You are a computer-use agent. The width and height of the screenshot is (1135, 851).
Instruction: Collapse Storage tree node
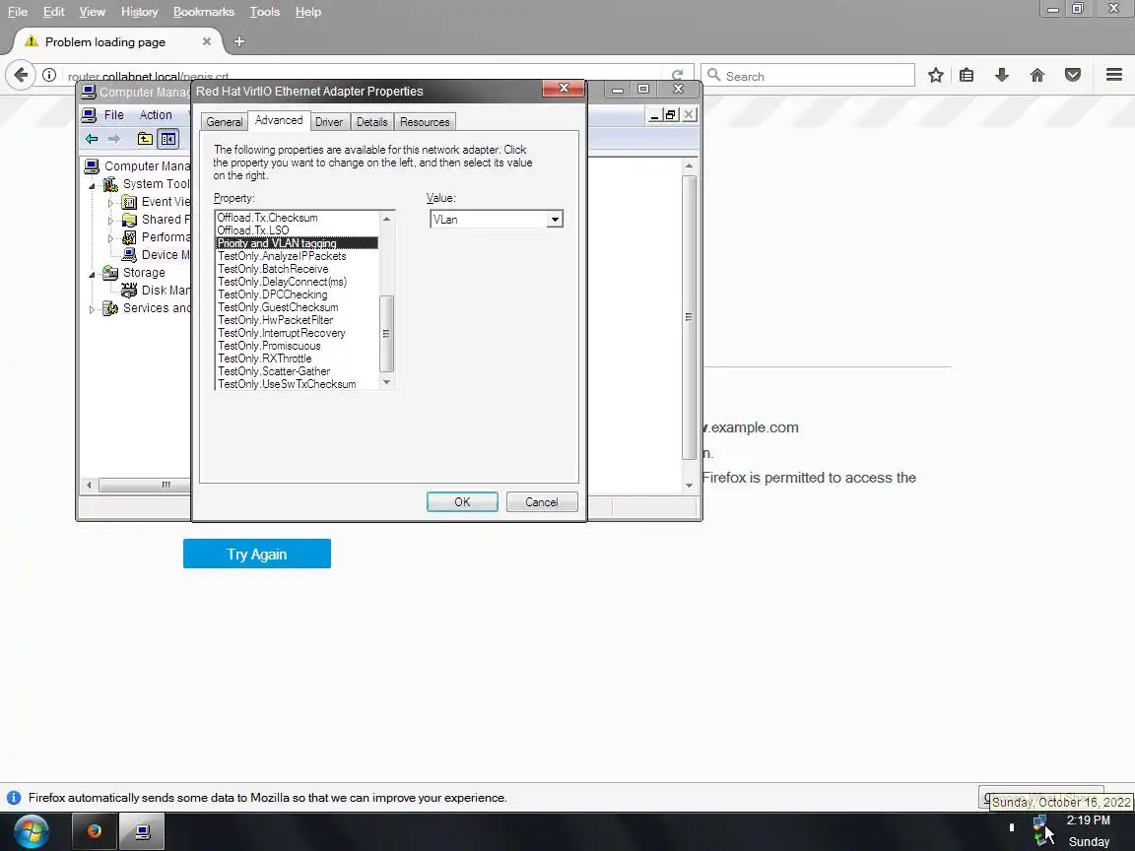click(93, 274)
